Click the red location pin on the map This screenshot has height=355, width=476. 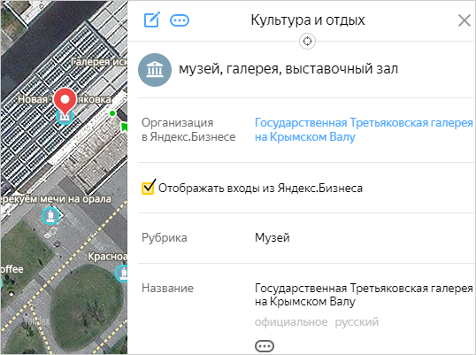[x=65, y=101]
